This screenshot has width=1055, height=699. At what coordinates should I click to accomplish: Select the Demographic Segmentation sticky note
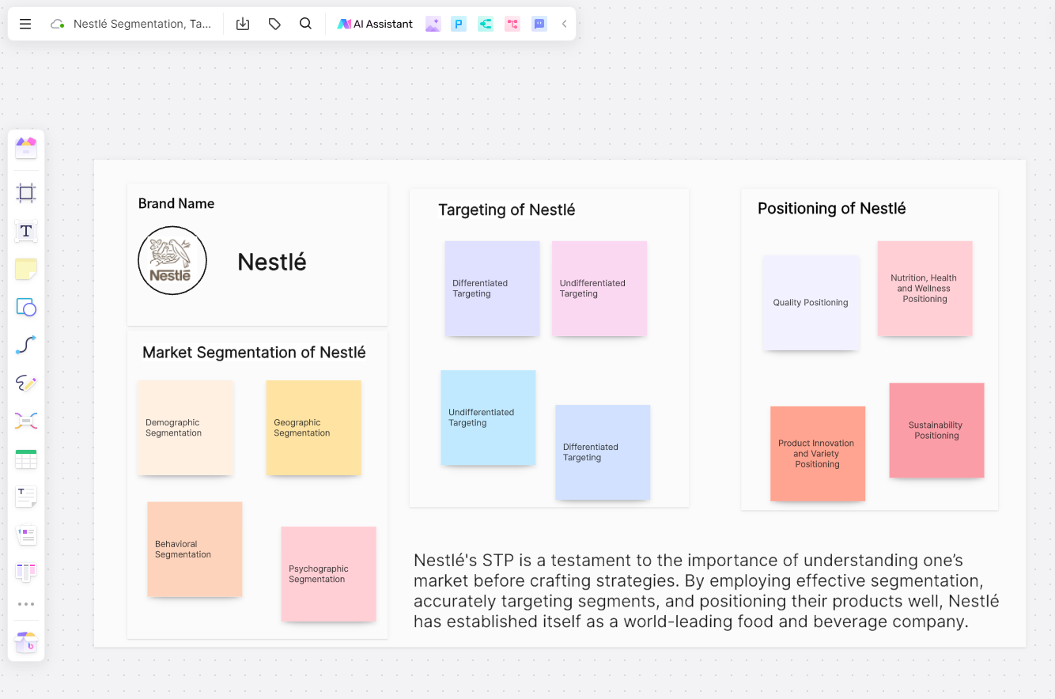point(185,428)
